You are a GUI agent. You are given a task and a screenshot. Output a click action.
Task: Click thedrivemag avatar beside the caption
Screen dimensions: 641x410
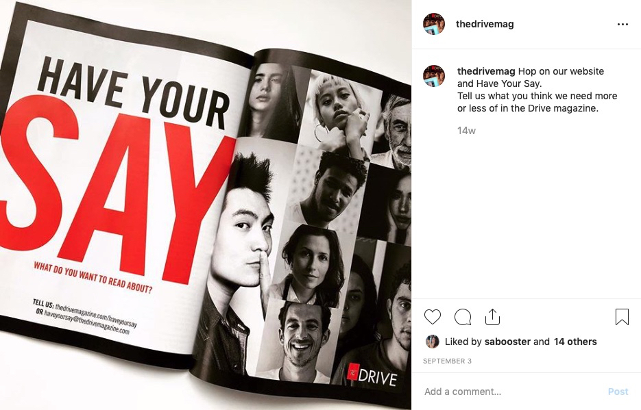[x=434, y=76]
